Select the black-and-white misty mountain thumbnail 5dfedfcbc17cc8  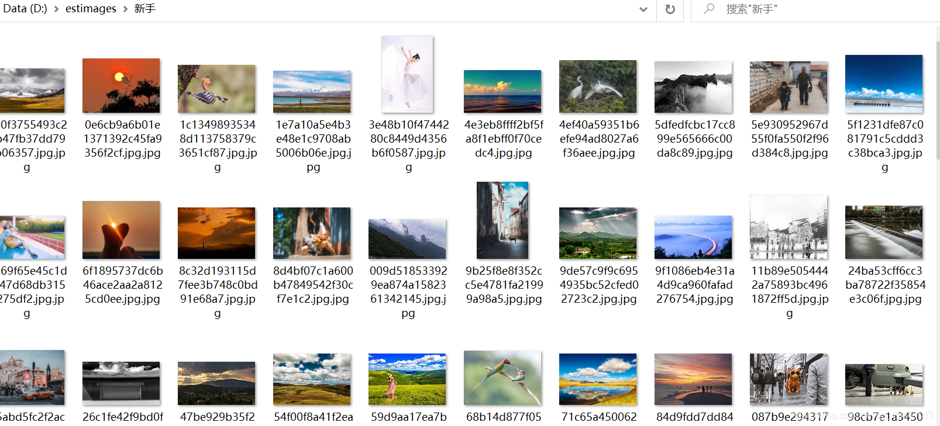pos(693,87)
